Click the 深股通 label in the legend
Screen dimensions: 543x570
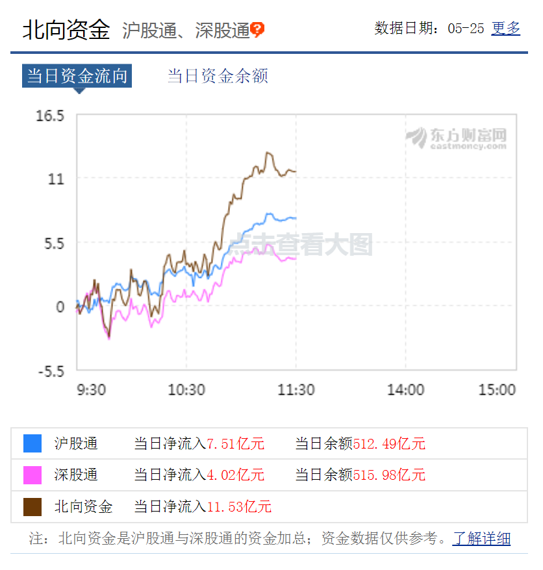click(76, 475)
